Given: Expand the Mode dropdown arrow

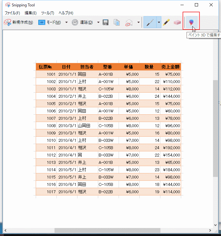Looking at the screenshot, I should pyautogui.click(x=66, y=22).
